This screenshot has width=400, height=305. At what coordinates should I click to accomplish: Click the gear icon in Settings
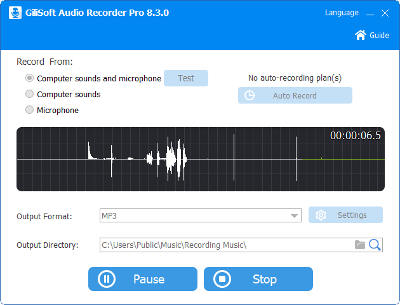click(321, 215)
